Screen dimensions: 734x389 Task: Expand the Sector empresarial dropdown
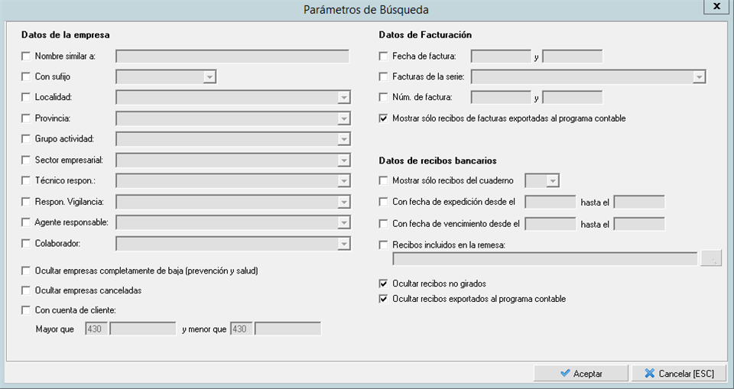[x=344, y=160]
